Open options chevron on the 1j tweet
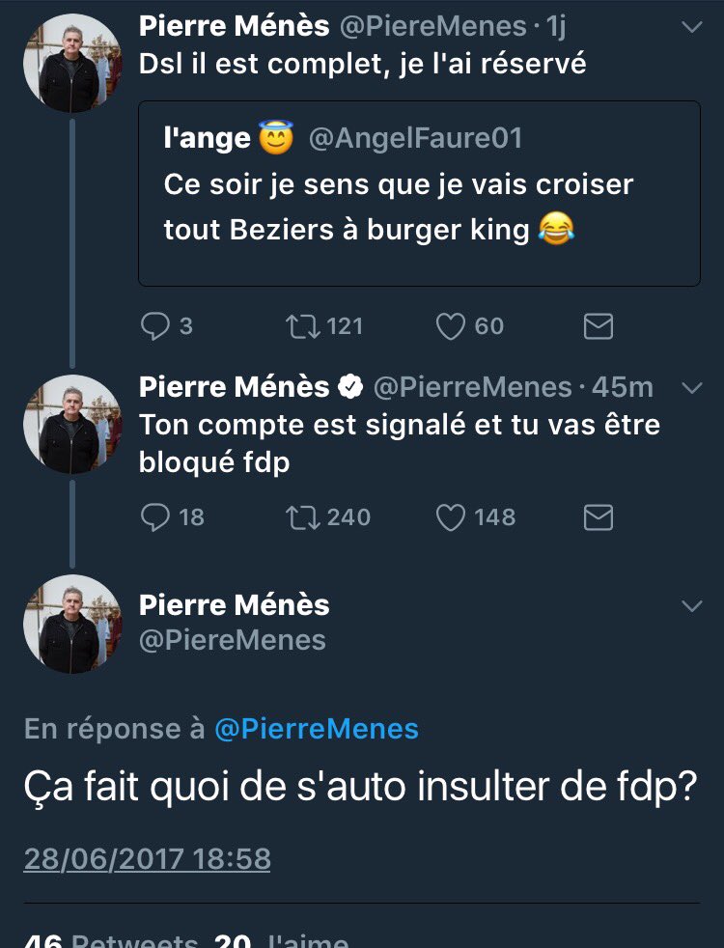The image size is (724, 948). coord(691,27)
